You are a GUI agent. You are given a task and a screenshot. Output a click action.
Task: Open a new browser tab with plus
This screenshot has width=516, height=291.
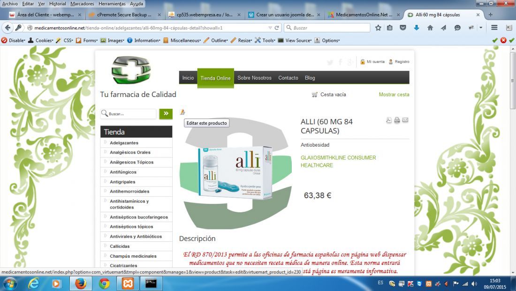click(491, 15)
